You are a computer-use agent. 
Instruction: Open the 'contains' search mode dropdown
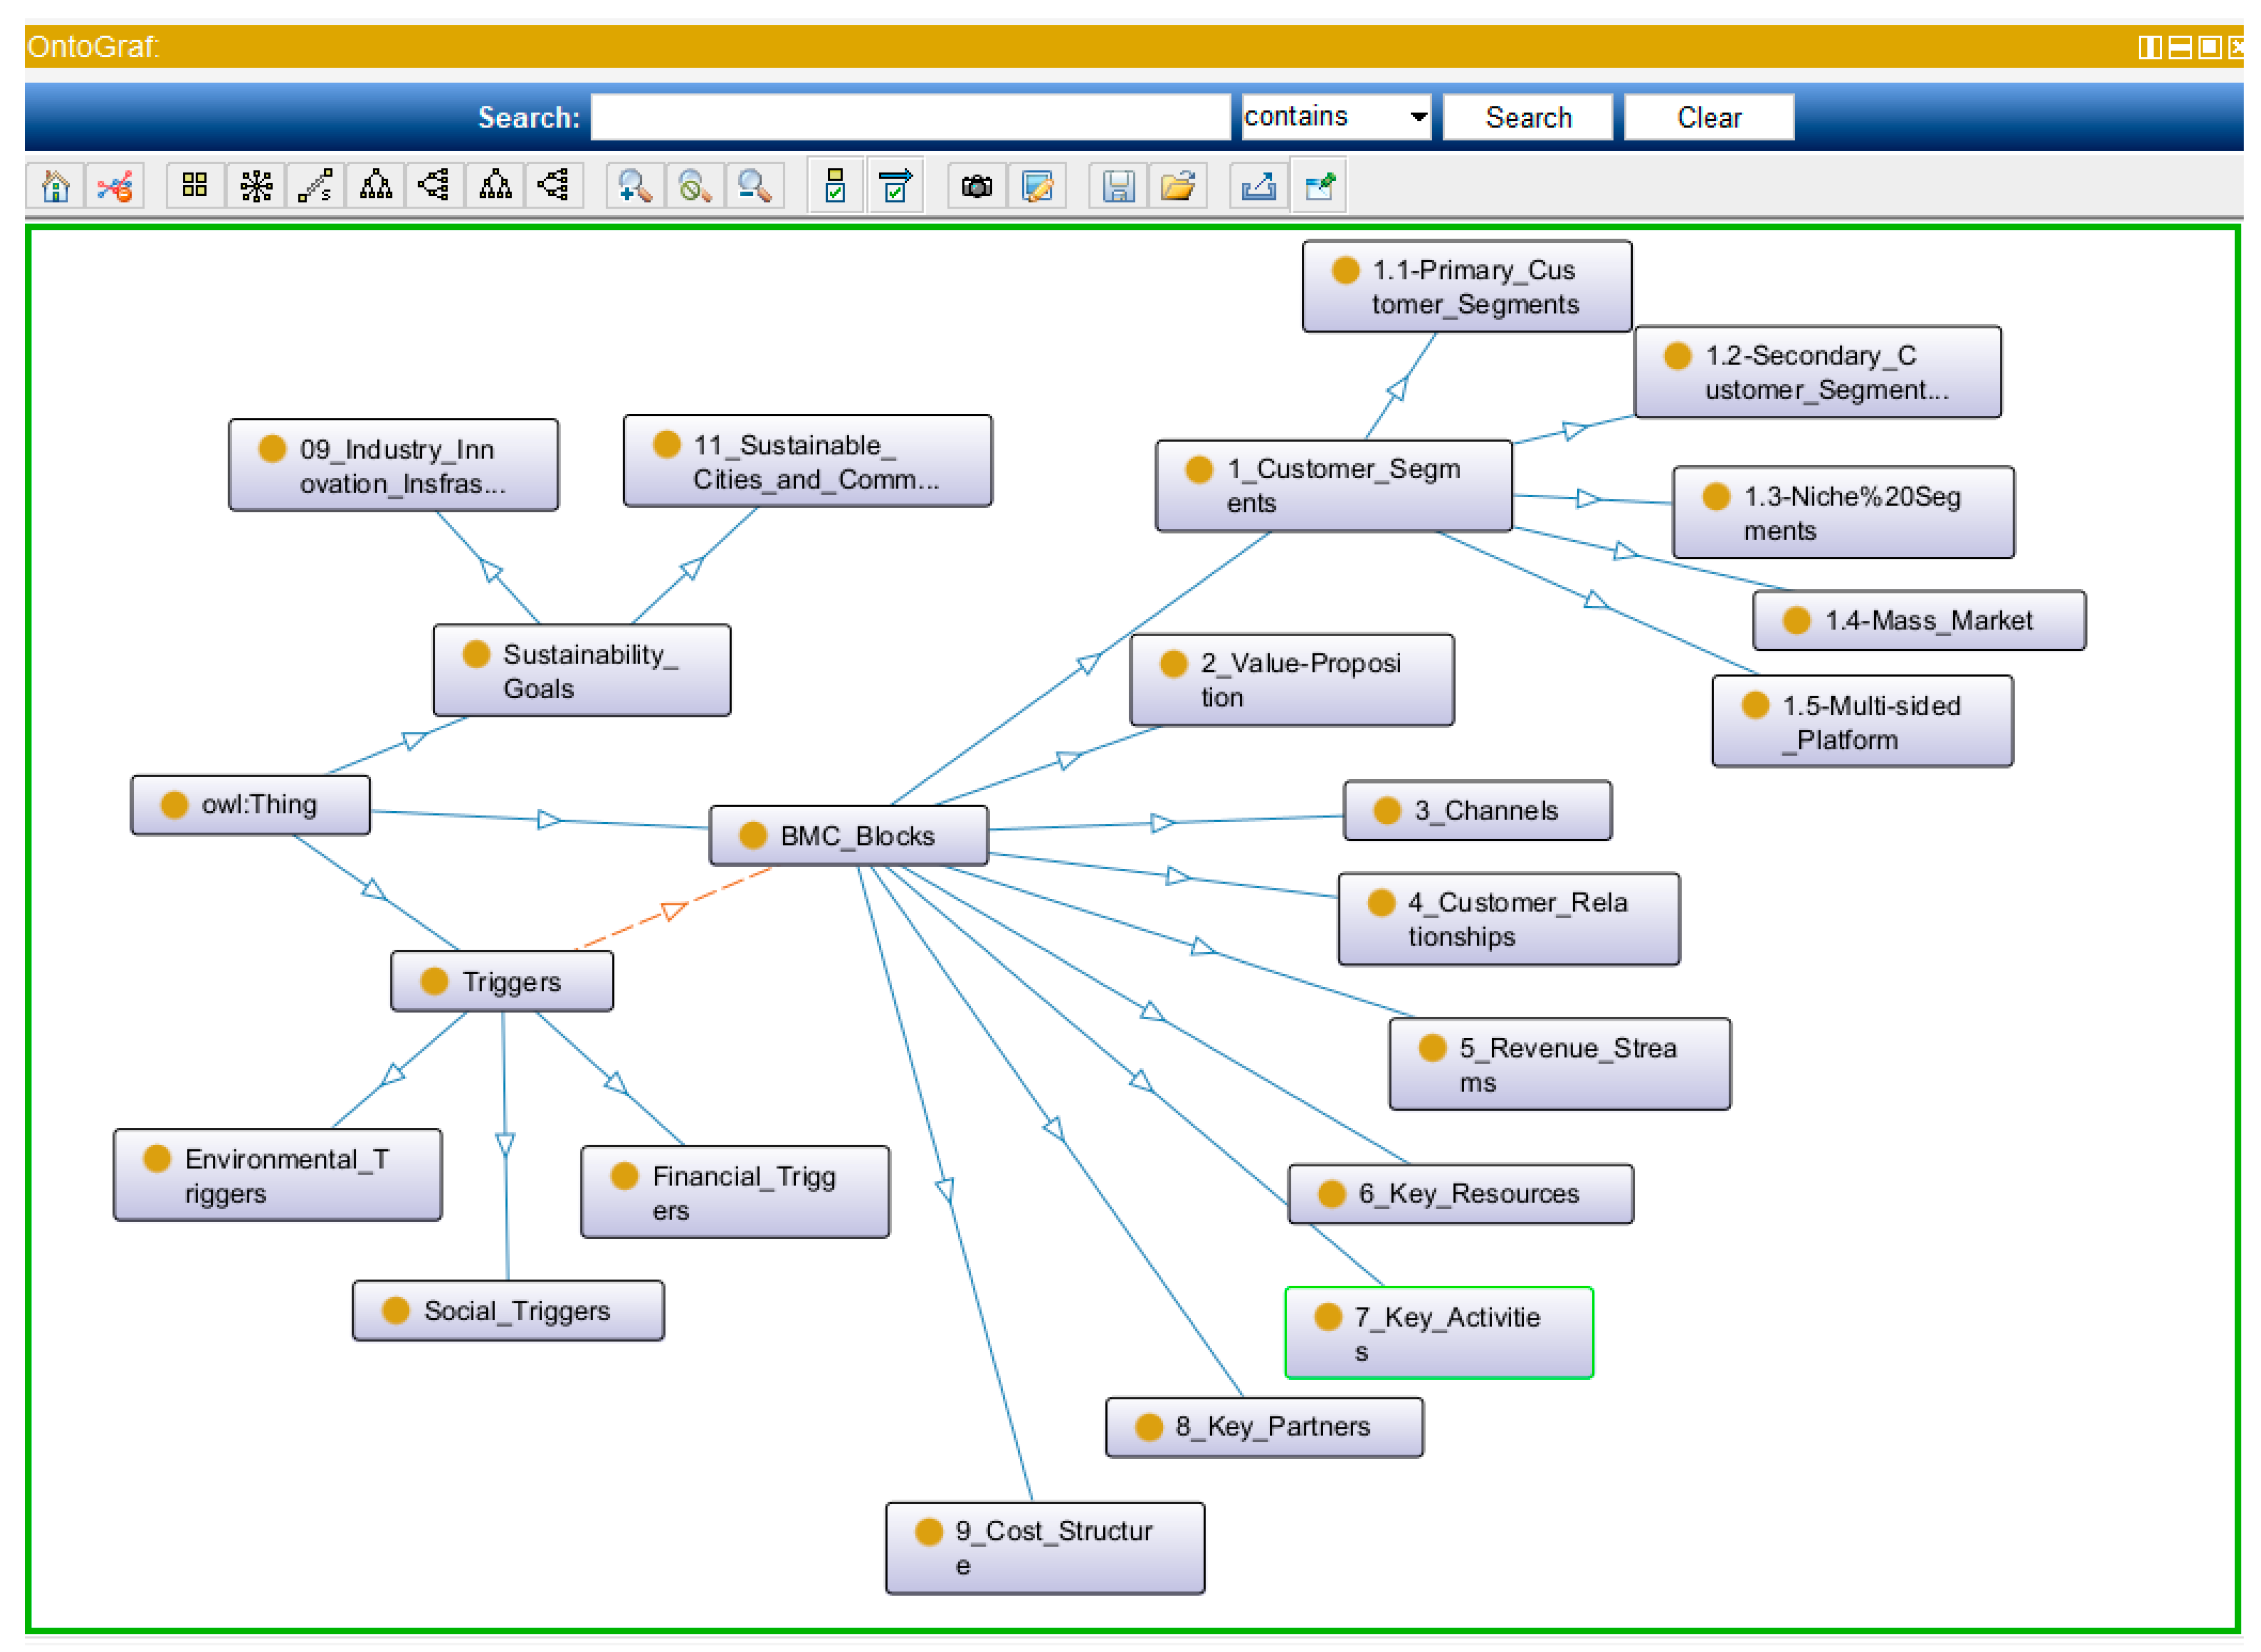pyautogui.click(x=1334, y=117)
